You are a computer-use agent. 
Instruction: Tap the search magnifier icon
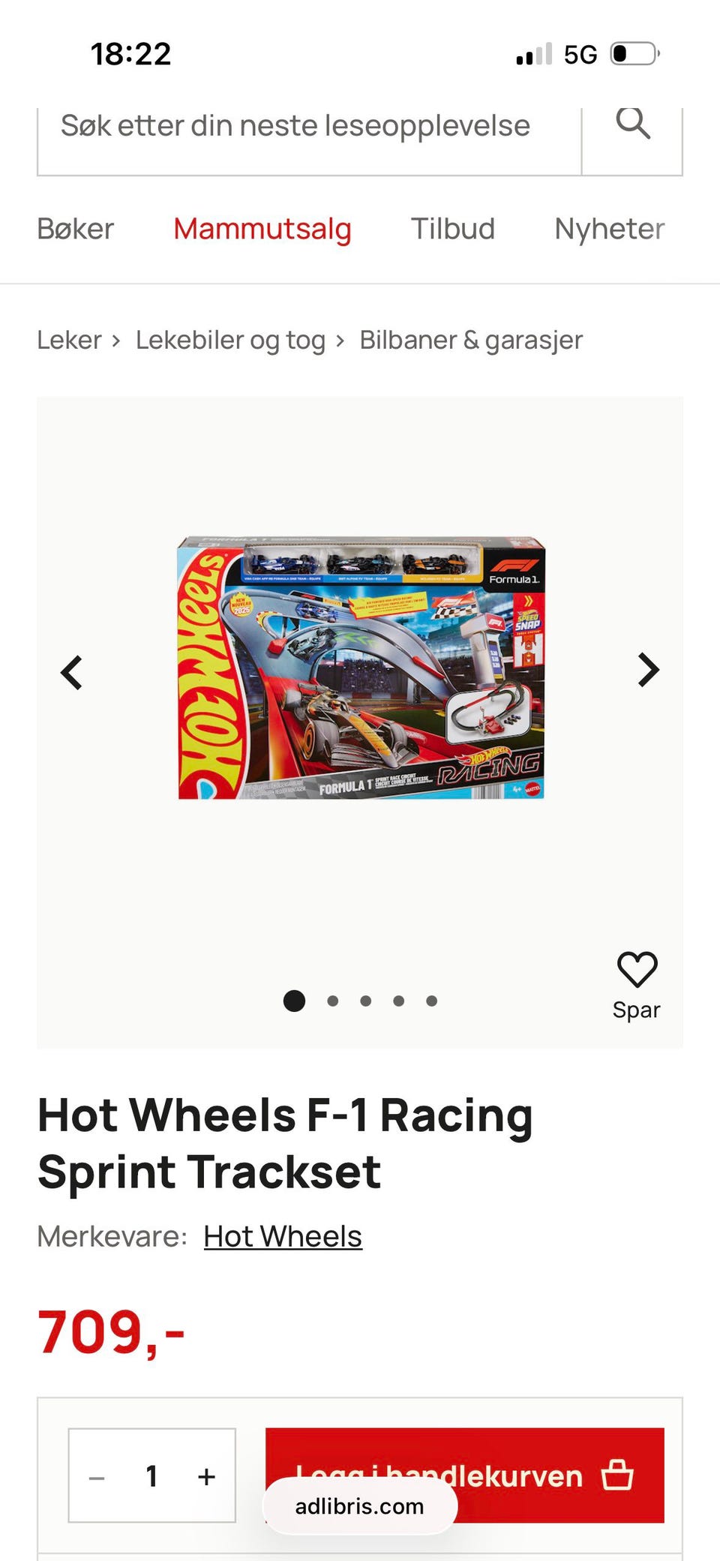pos(633,124)
